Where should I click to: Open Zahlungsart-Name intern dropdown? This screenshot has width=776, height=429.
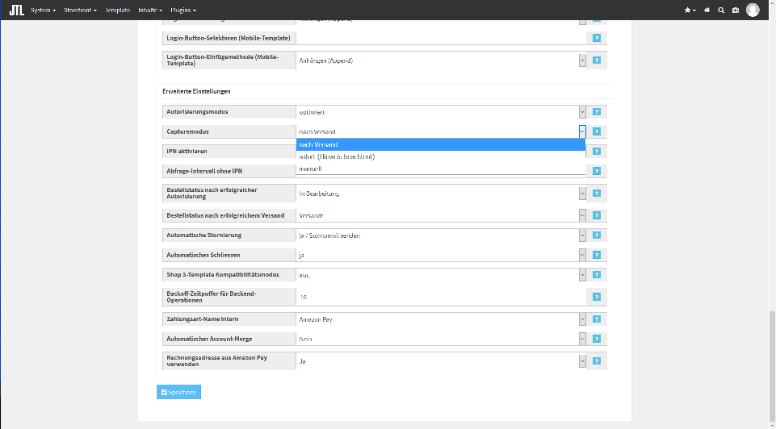point(440,319)
